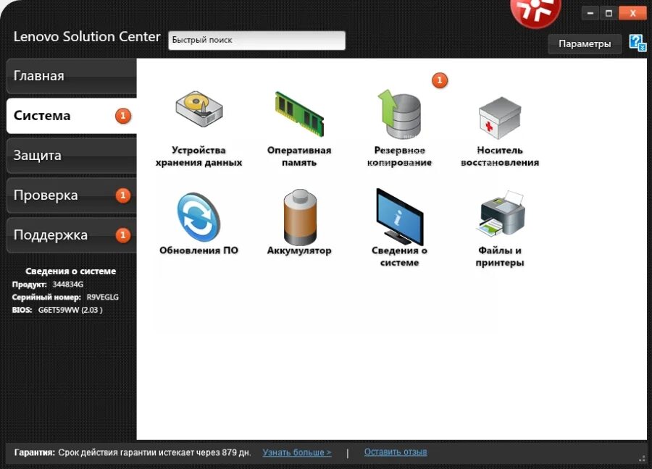This screenshot has height=469, width=652.
Task: Click notification badge above Резервное копирование
Action: coord(440,80)
